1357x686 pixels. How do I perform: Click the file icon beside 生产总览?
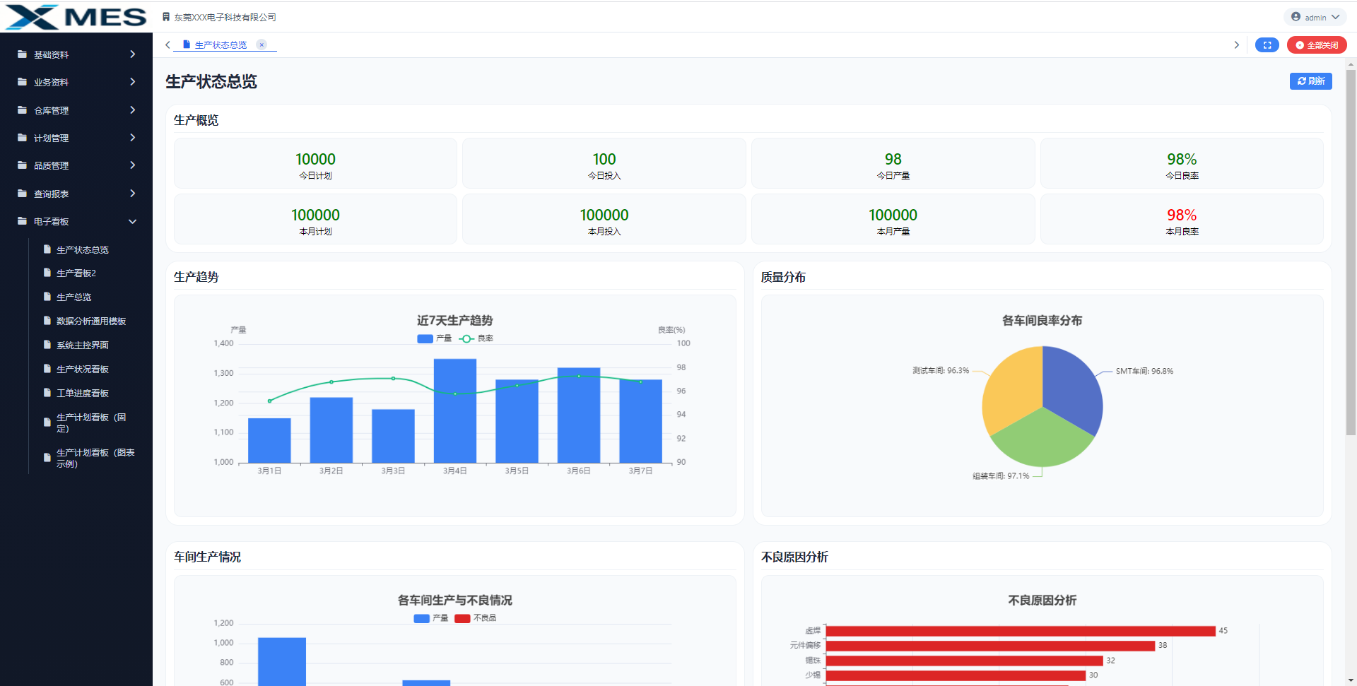pyautogui.click(x=47, y=297)
